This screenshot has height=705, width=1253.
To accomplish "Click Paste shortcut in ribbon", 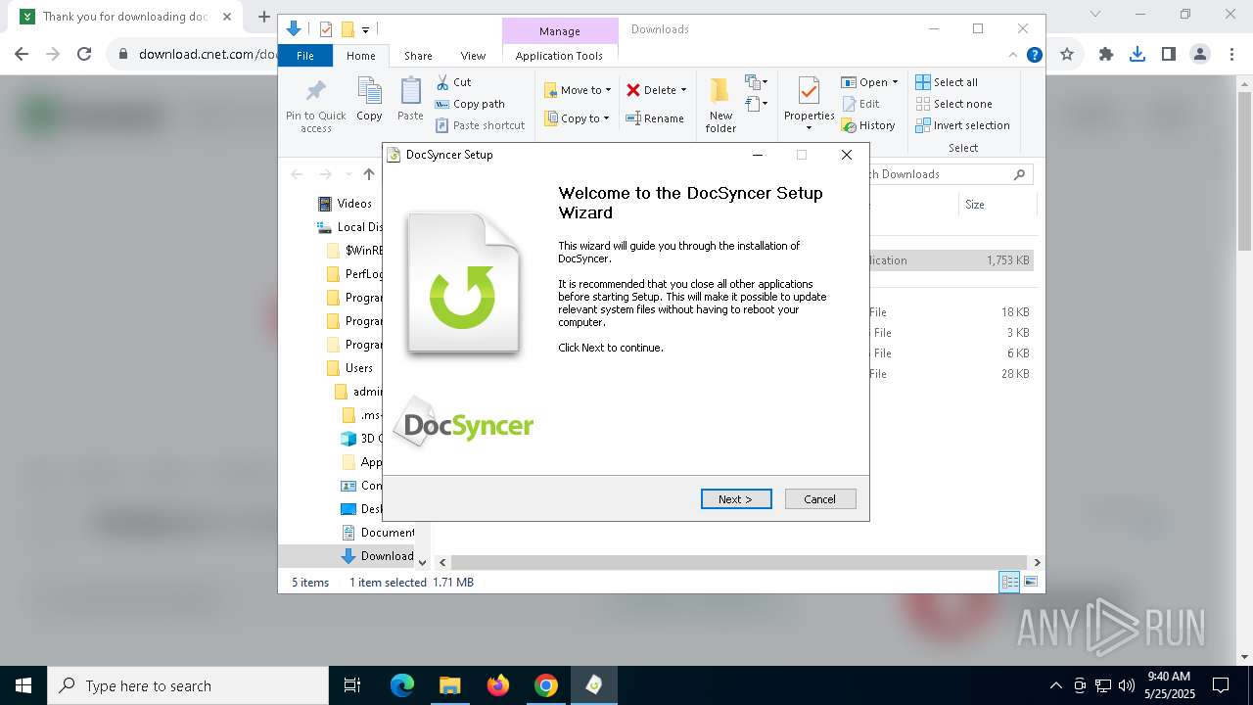I will point(481,125).
